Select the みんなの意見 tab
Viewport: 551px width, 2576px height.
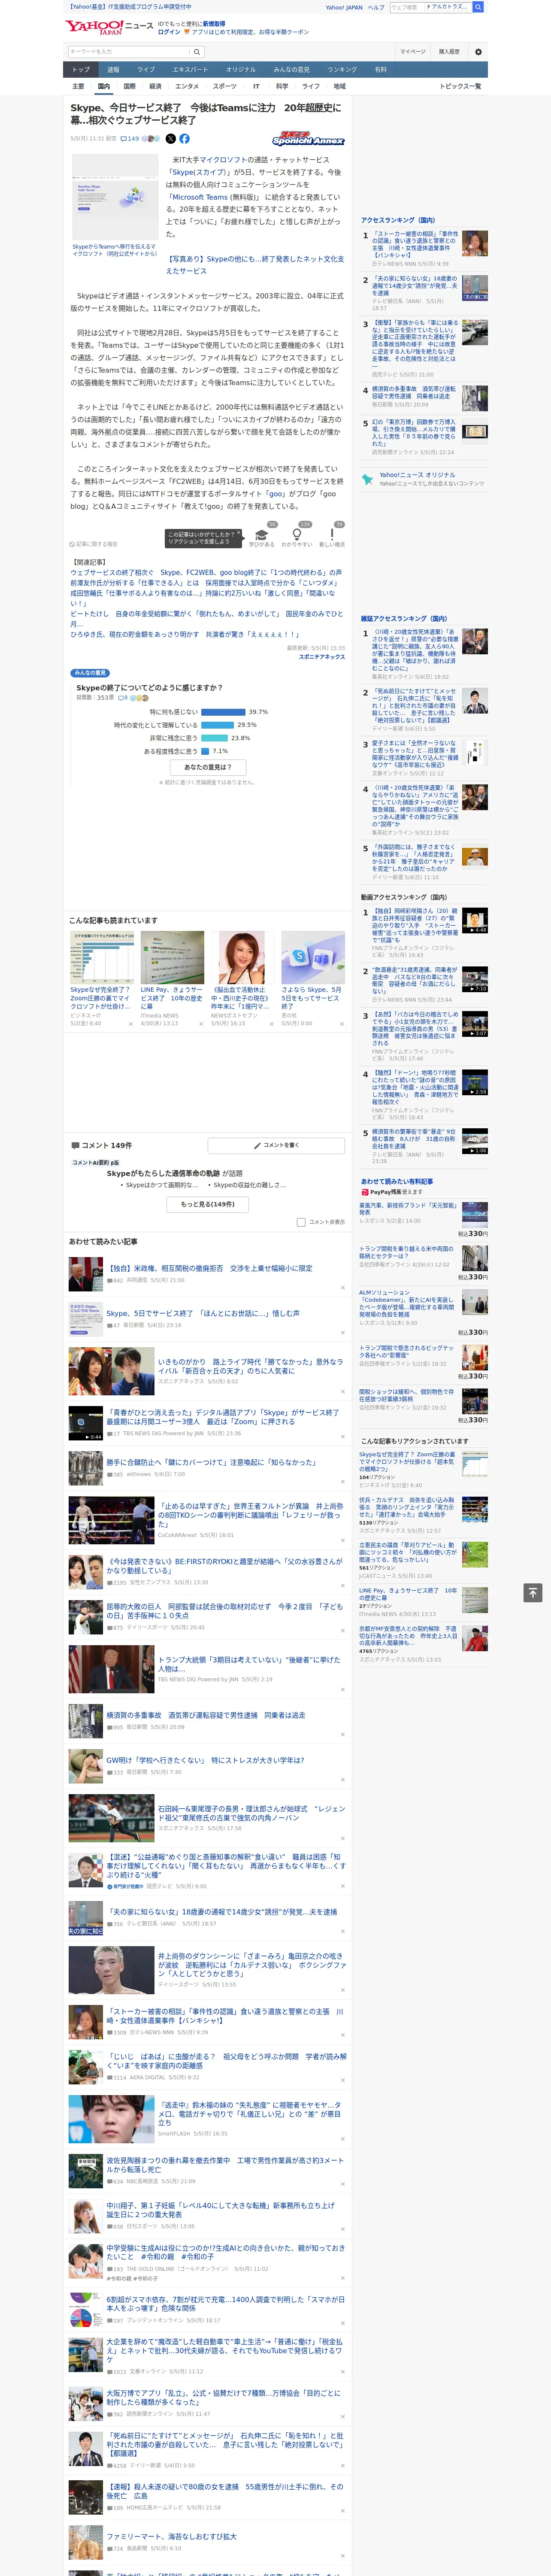tap(292, 70)
